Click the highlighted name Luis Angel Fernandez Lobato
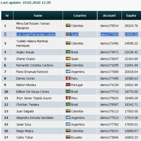The image size is (141, 141). tap(36, 35)
